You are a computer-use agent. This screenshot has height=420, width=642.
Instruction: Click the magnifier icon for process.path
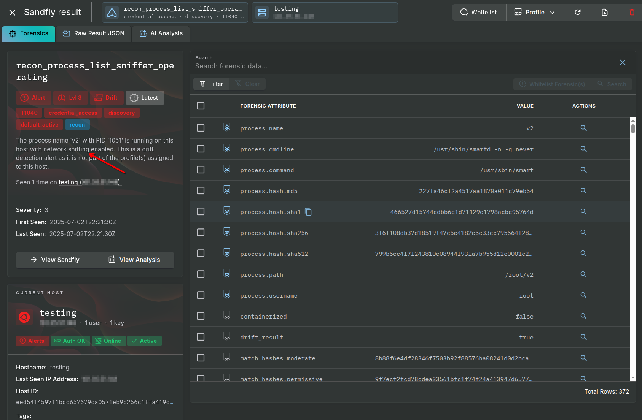(583, 274)
